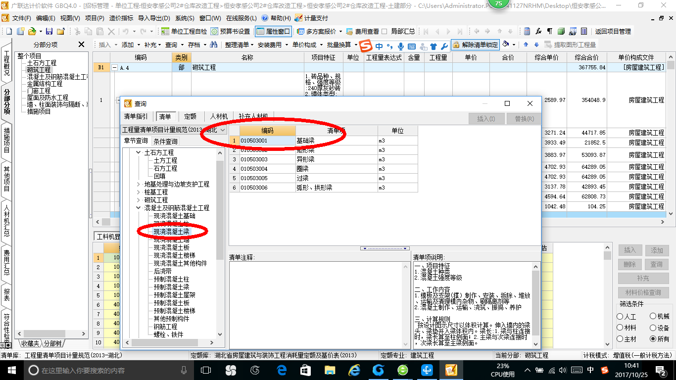676x380 pixels.
Task: Click the Windows Start button
Action: coord(11,370)
